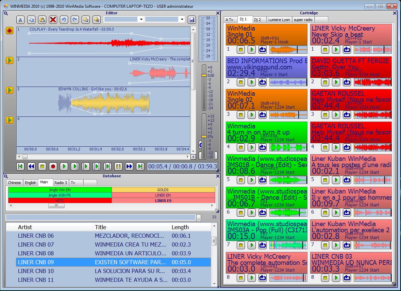Screen dimensions: 401x291
Task: Click the red X delete icon in Editor
Action: click(53, 20)
